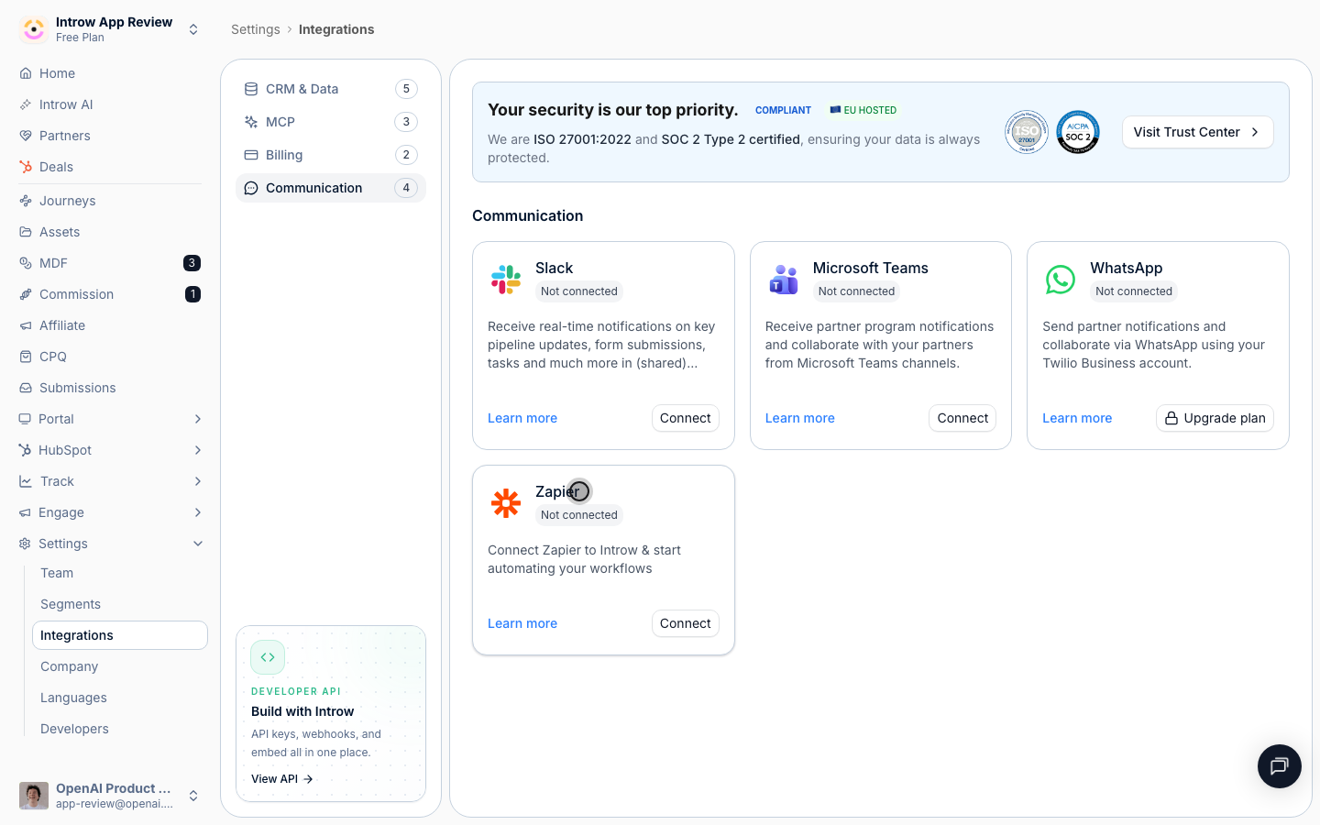The image size is (1320, 825).
Task: Click the Settings gear icon in the sidebar
Action: pos(26,544)
